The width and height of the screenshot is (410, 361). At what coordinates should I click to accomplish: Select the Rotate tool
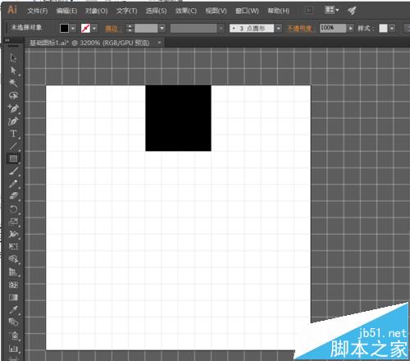click(x=13, y=209)
